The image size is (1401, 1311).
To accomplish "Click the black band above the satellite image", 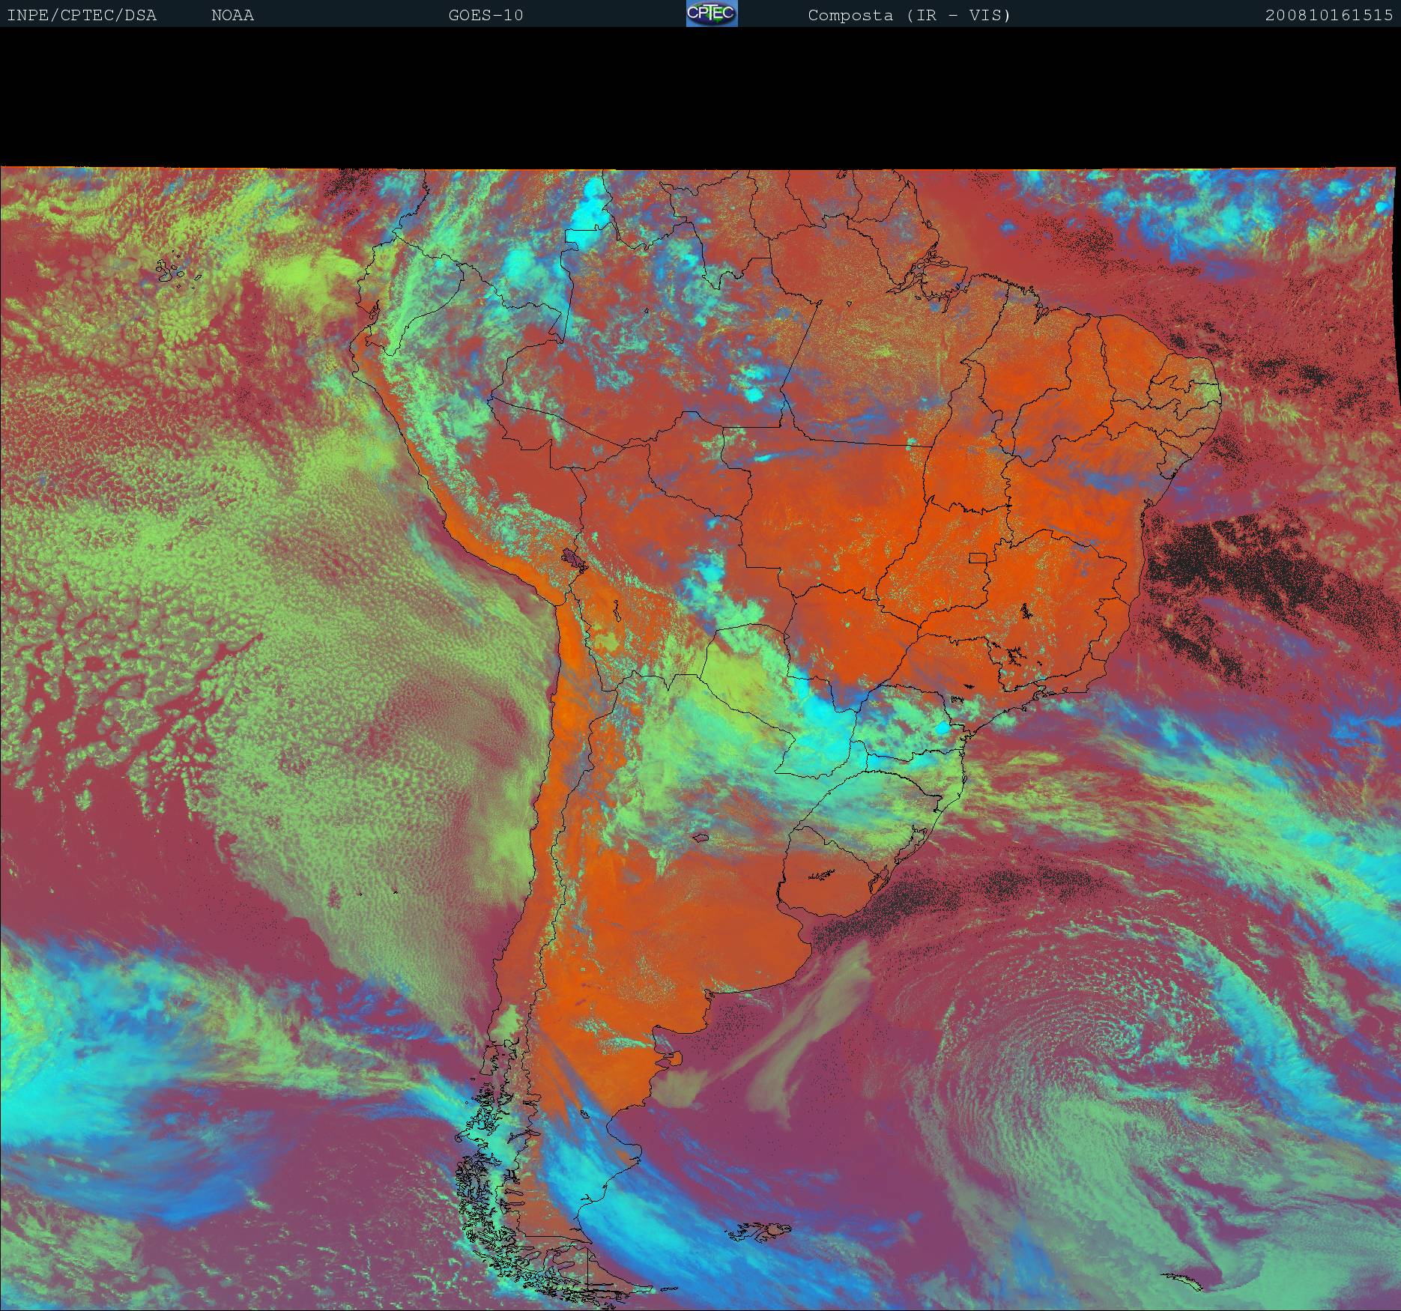I will pyautogui.click(x=700, y=97).
